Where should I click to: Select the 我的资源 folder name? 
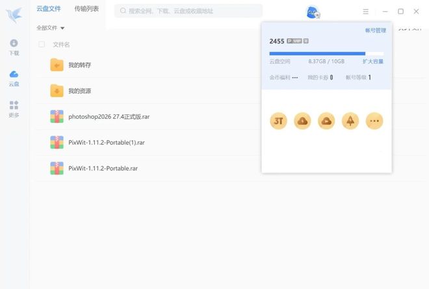79,91
